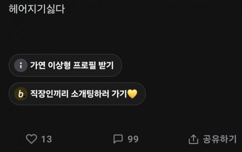This screenshot has width=242, height=152.
Task: Open the comments speech bubble icon
Action: point(118,139)
